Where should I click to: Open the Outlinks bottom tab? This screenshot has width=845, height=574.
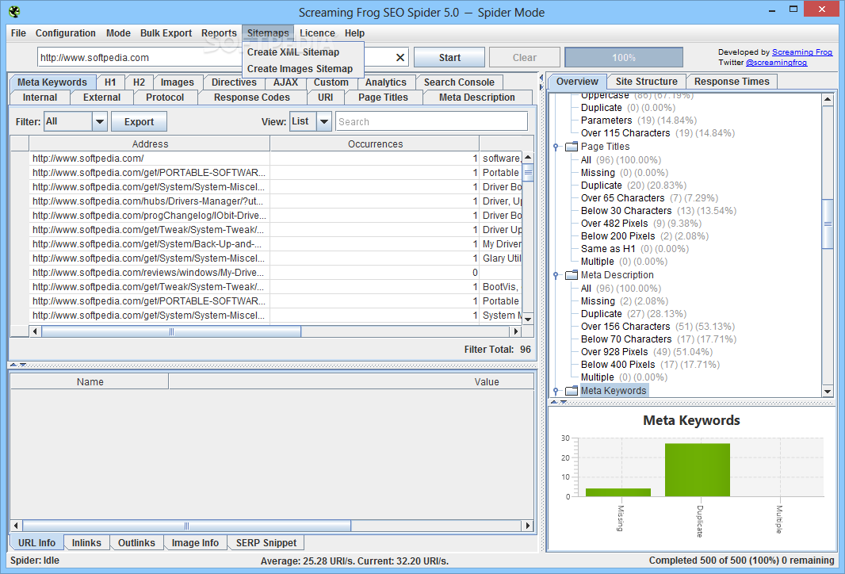pyautogui.click(x=136, y=543)
